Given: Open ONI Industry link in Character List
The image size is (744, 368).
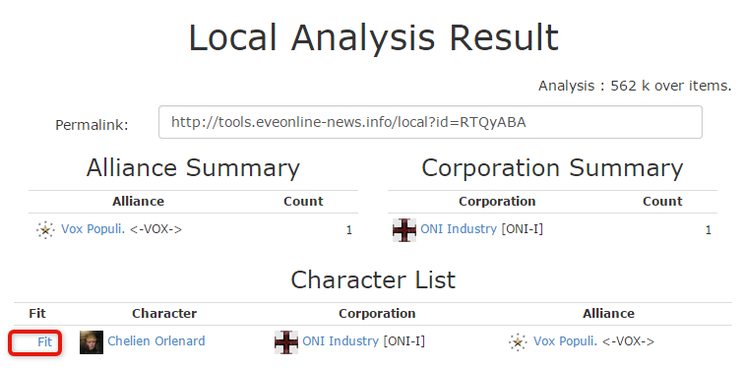Looking at the screenshot, I should (341, 341).
